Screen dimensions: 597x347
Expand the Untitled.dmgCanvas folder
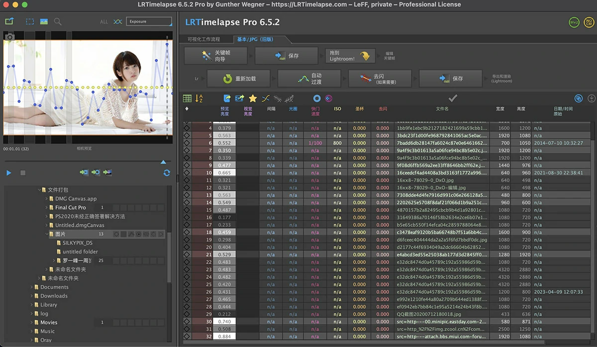coord(47,225)
